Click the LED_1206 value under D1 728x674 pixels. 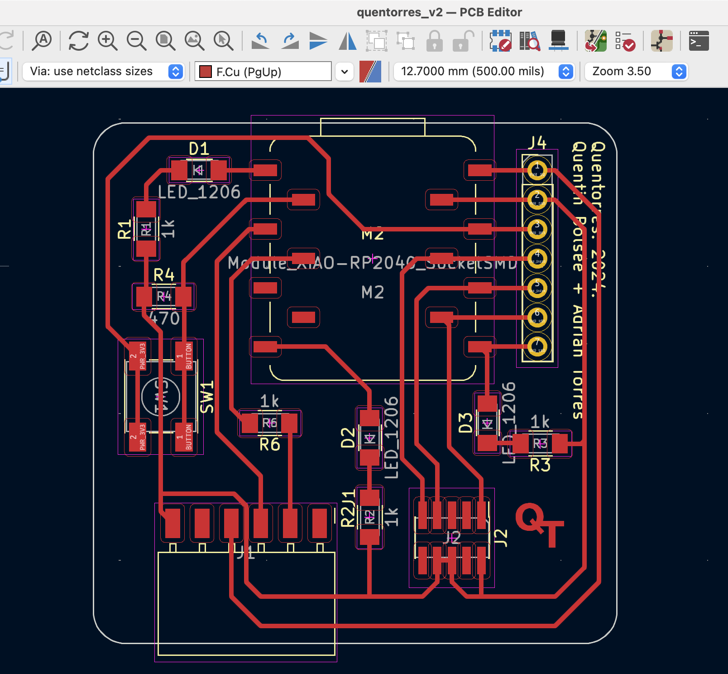pyautogui.click(x=199, y=192)
